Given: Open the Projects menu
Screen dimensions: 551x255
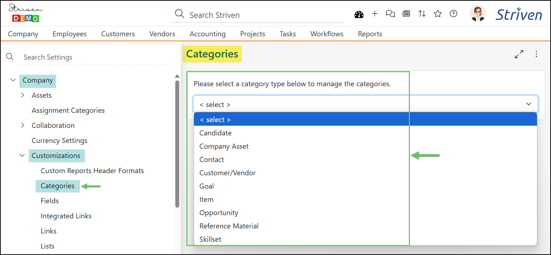Looking at the screenshot, I should (253, 34).
